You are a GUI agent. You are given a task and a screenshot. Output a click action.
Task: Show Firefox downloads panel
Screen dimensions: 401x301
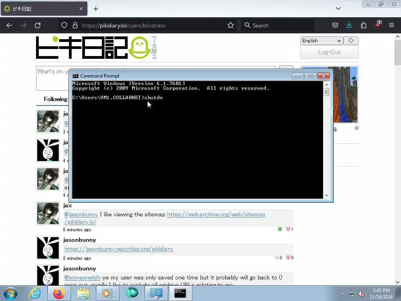click(x=349, y=25)
